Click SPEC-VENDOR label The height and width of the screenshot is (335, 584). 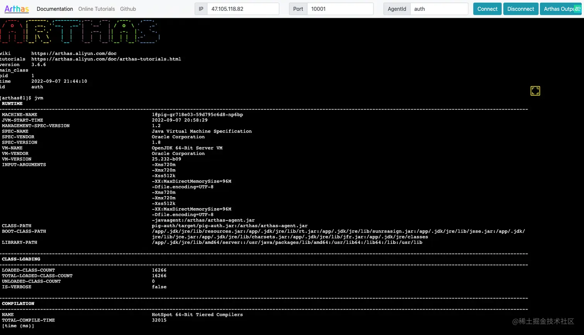click(x=18, y=137)
